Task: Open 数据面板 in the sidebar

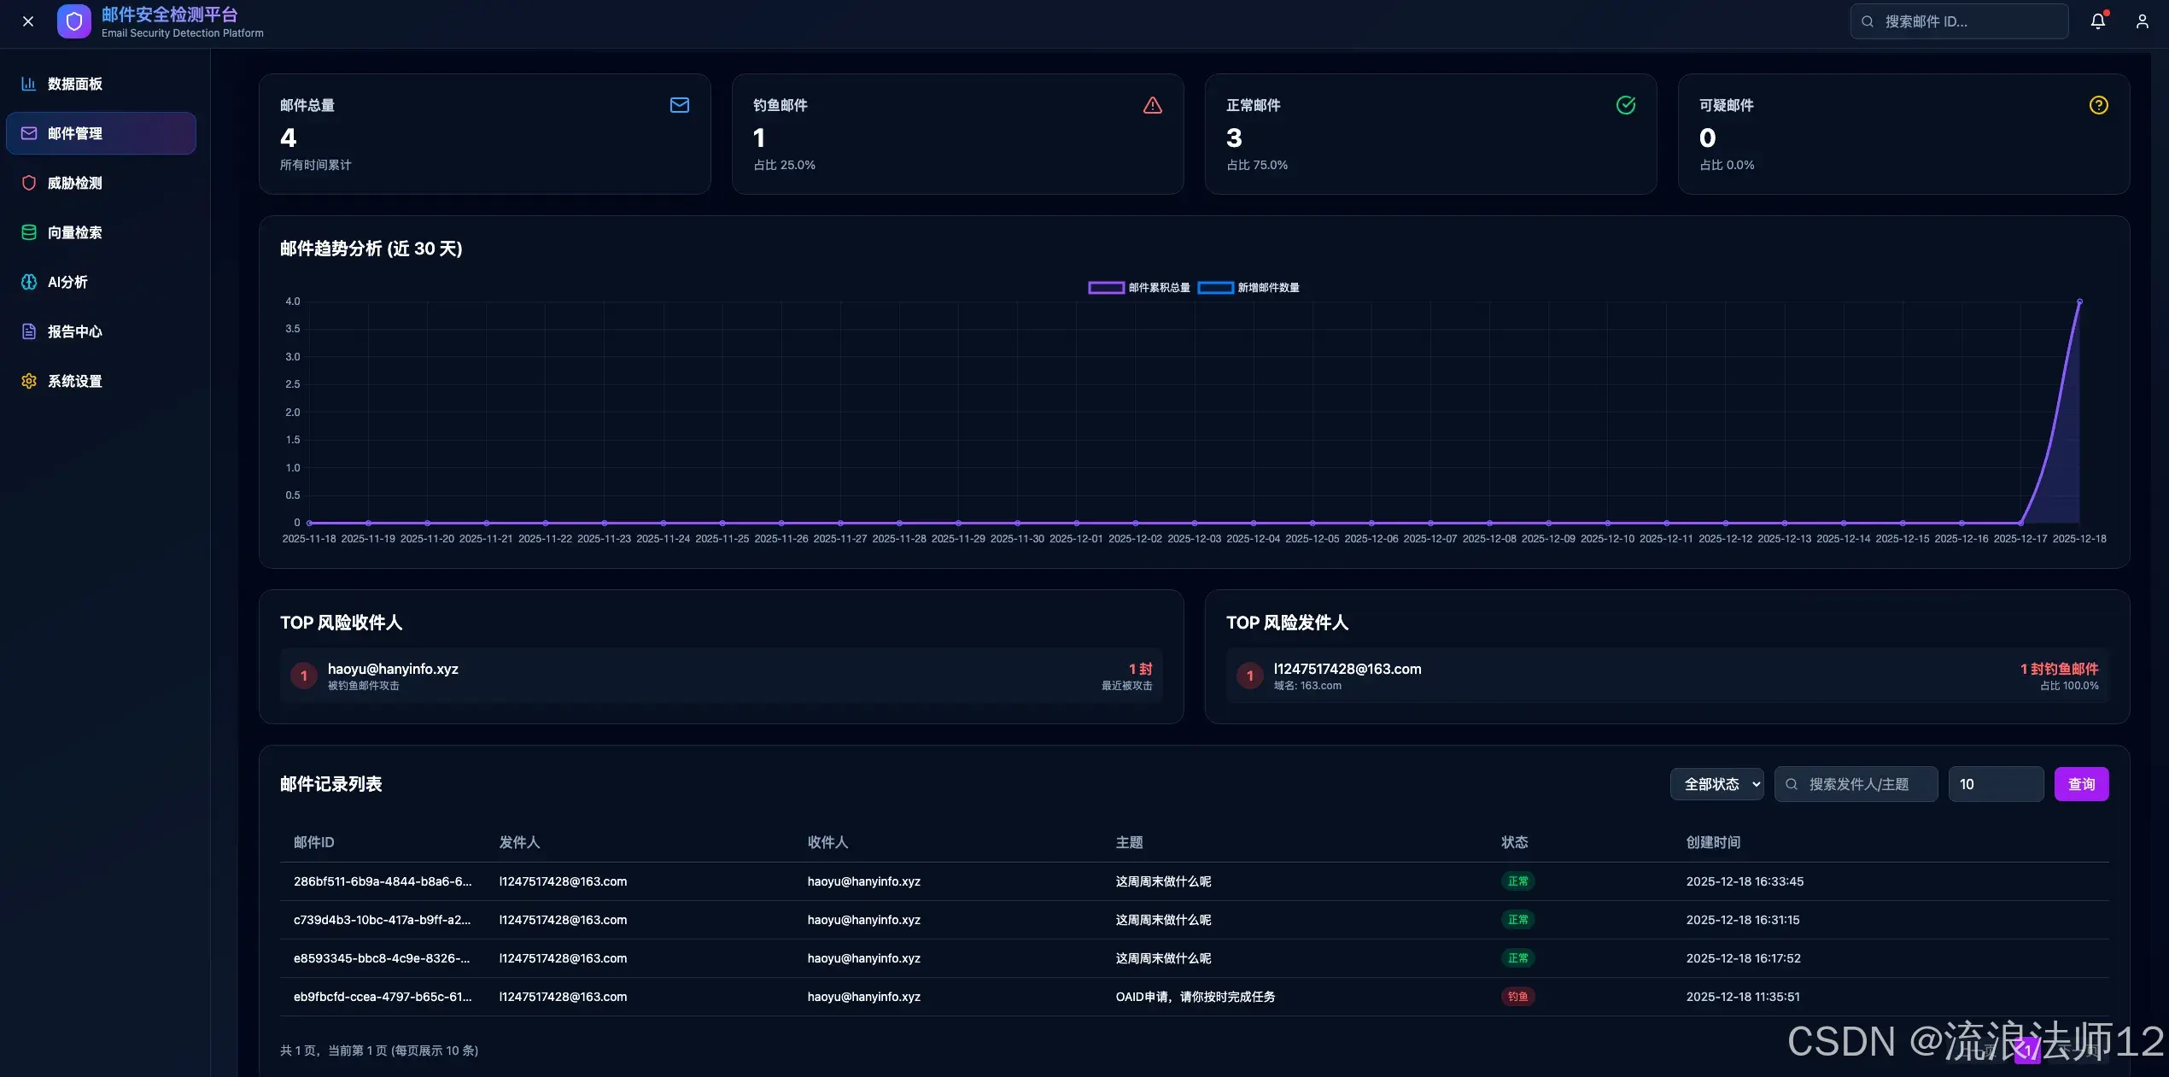Action: pos(75,84)
